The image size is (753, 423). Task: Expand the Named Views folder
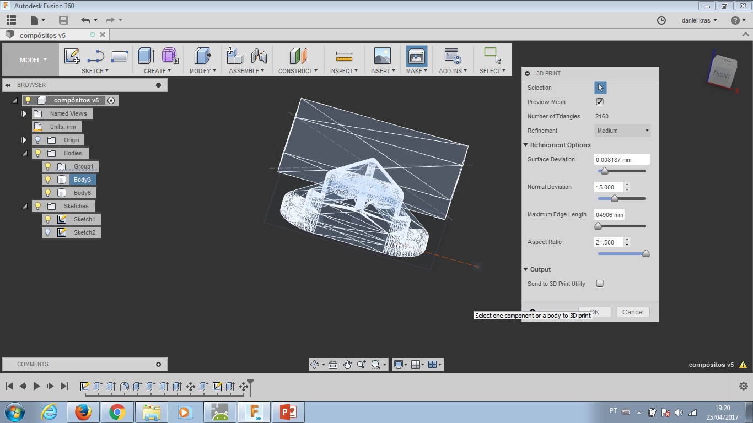click(x=24, y=113)
